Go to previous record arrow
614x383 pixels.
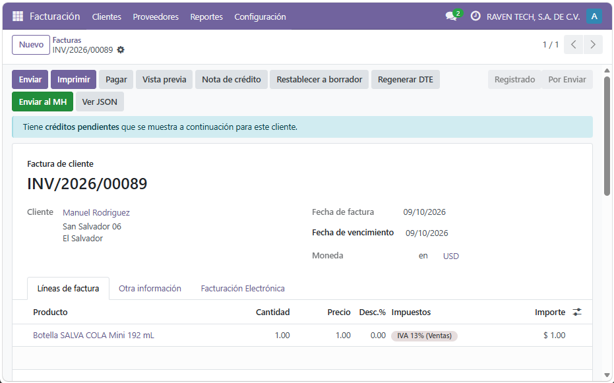coord(573,45)
